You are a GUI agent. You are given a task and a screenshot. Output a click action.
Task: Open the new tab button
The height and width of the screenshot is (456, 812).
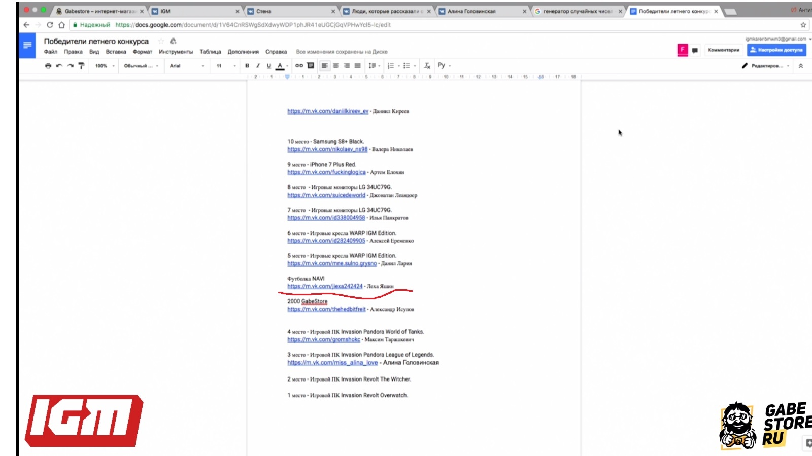point(730,11)
